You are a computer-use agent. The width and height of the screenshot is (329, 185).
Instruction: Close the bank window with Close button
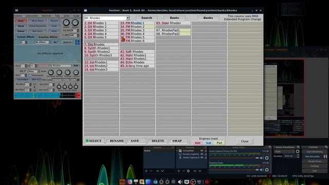[x=245, y=141]
